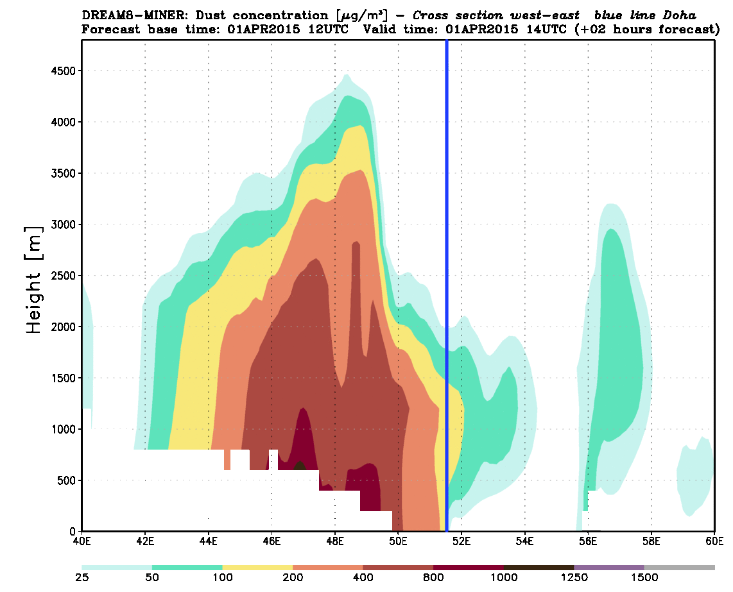Click 'Valid time: 01APR2015 14UTC' text
The width and height of the screenshot is (733, 592).
(x=465, y=30)
